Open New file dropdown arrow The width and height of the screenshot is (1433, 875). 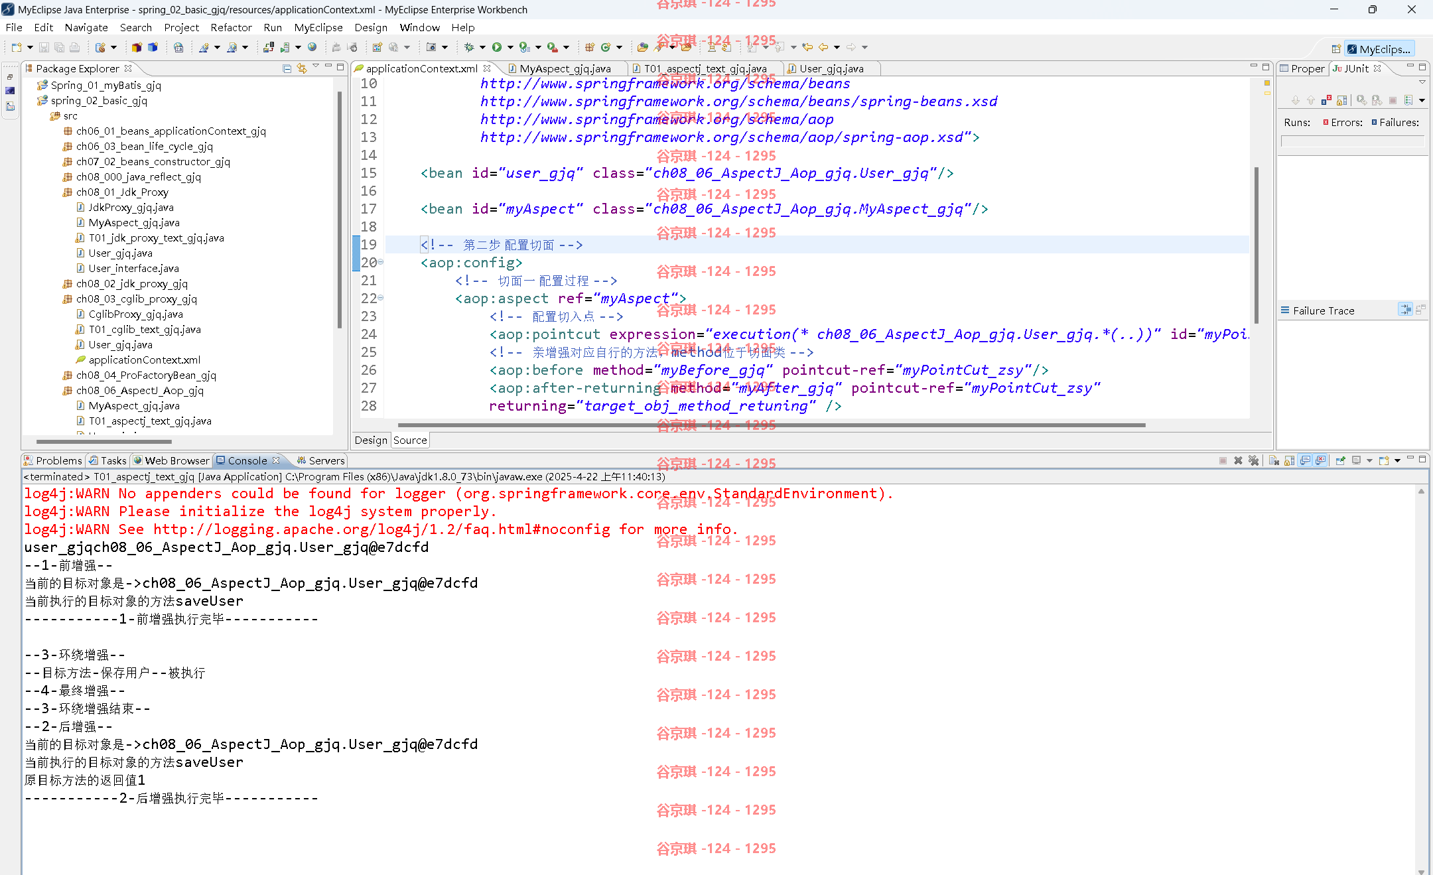(30, 47)
